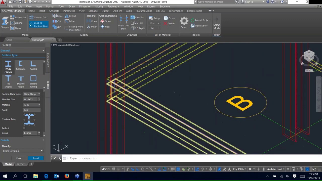Choose the Channels section type
The width and height of the screenshot is (322, 181).
(21, 66)
